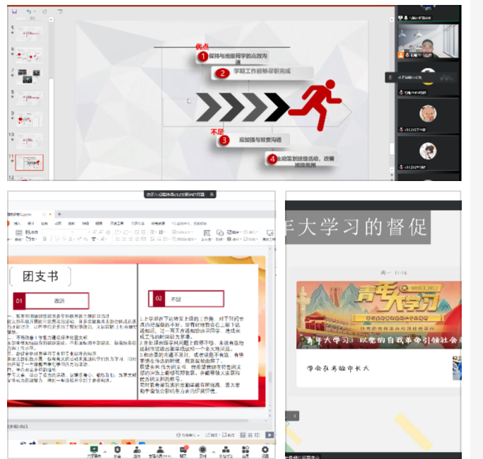
Task: Open the chat icon with red notification badge
Action: pos(182,448)
